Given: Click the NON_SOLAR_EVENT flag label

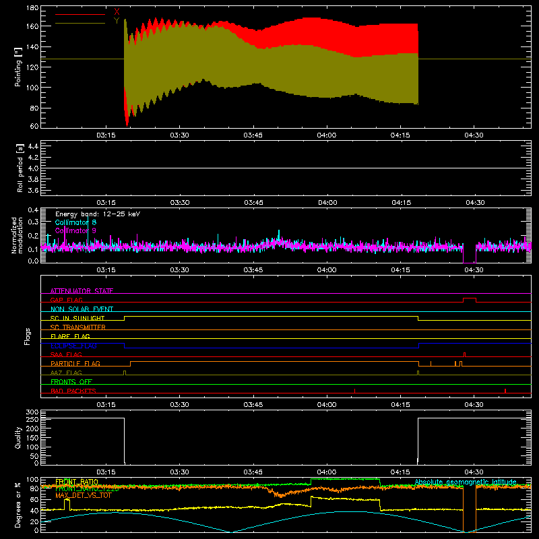Looking at the screenshot, I should (x=82, y=309).
